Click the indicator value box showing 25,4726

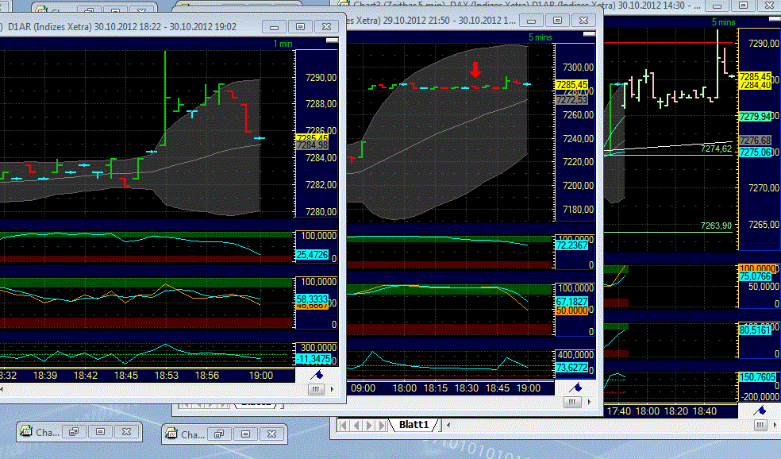coord(314,256)
